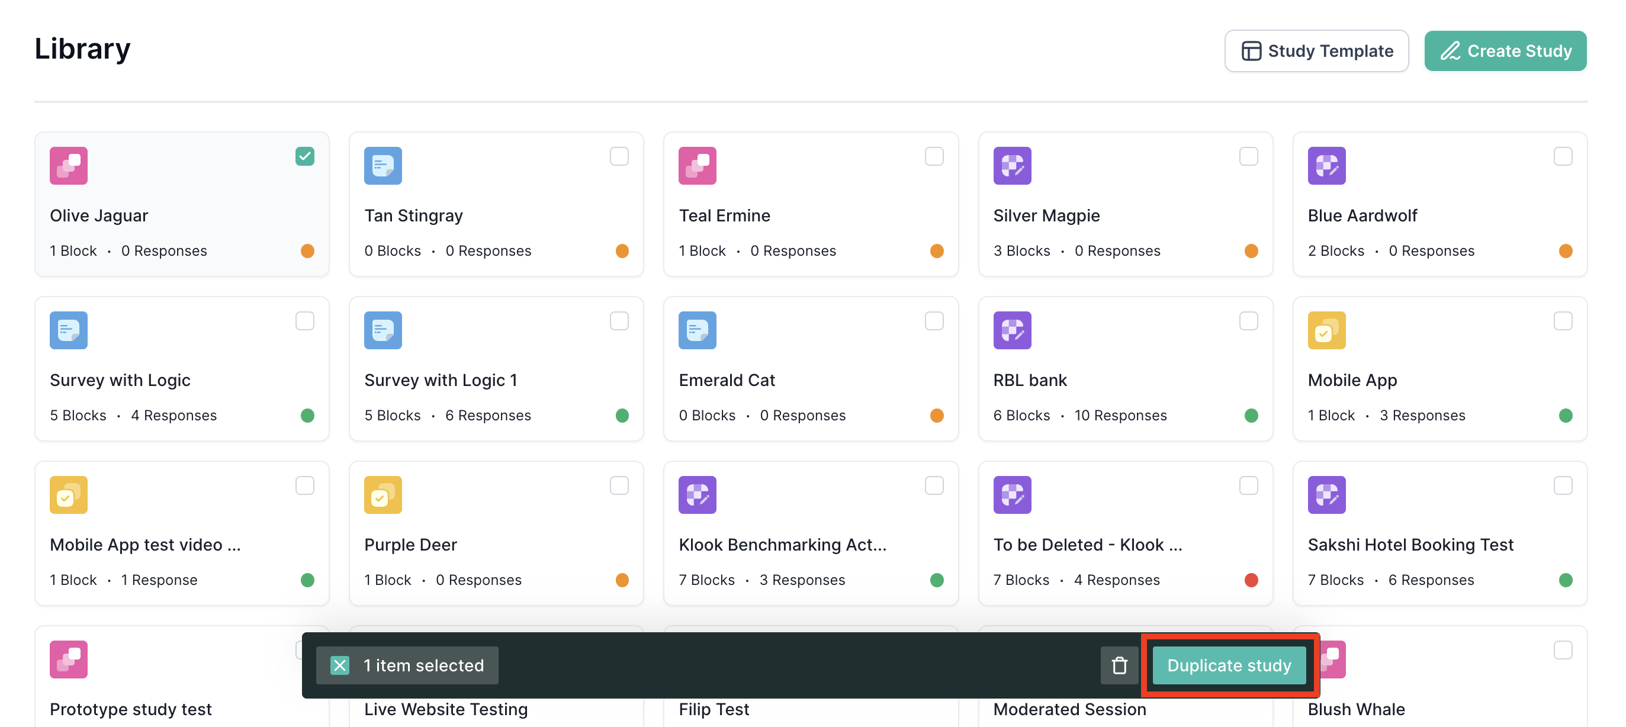Check the Emerald Cat checkbox
Viewport: 1626px width, 727px height.
(x=934, y=321)
